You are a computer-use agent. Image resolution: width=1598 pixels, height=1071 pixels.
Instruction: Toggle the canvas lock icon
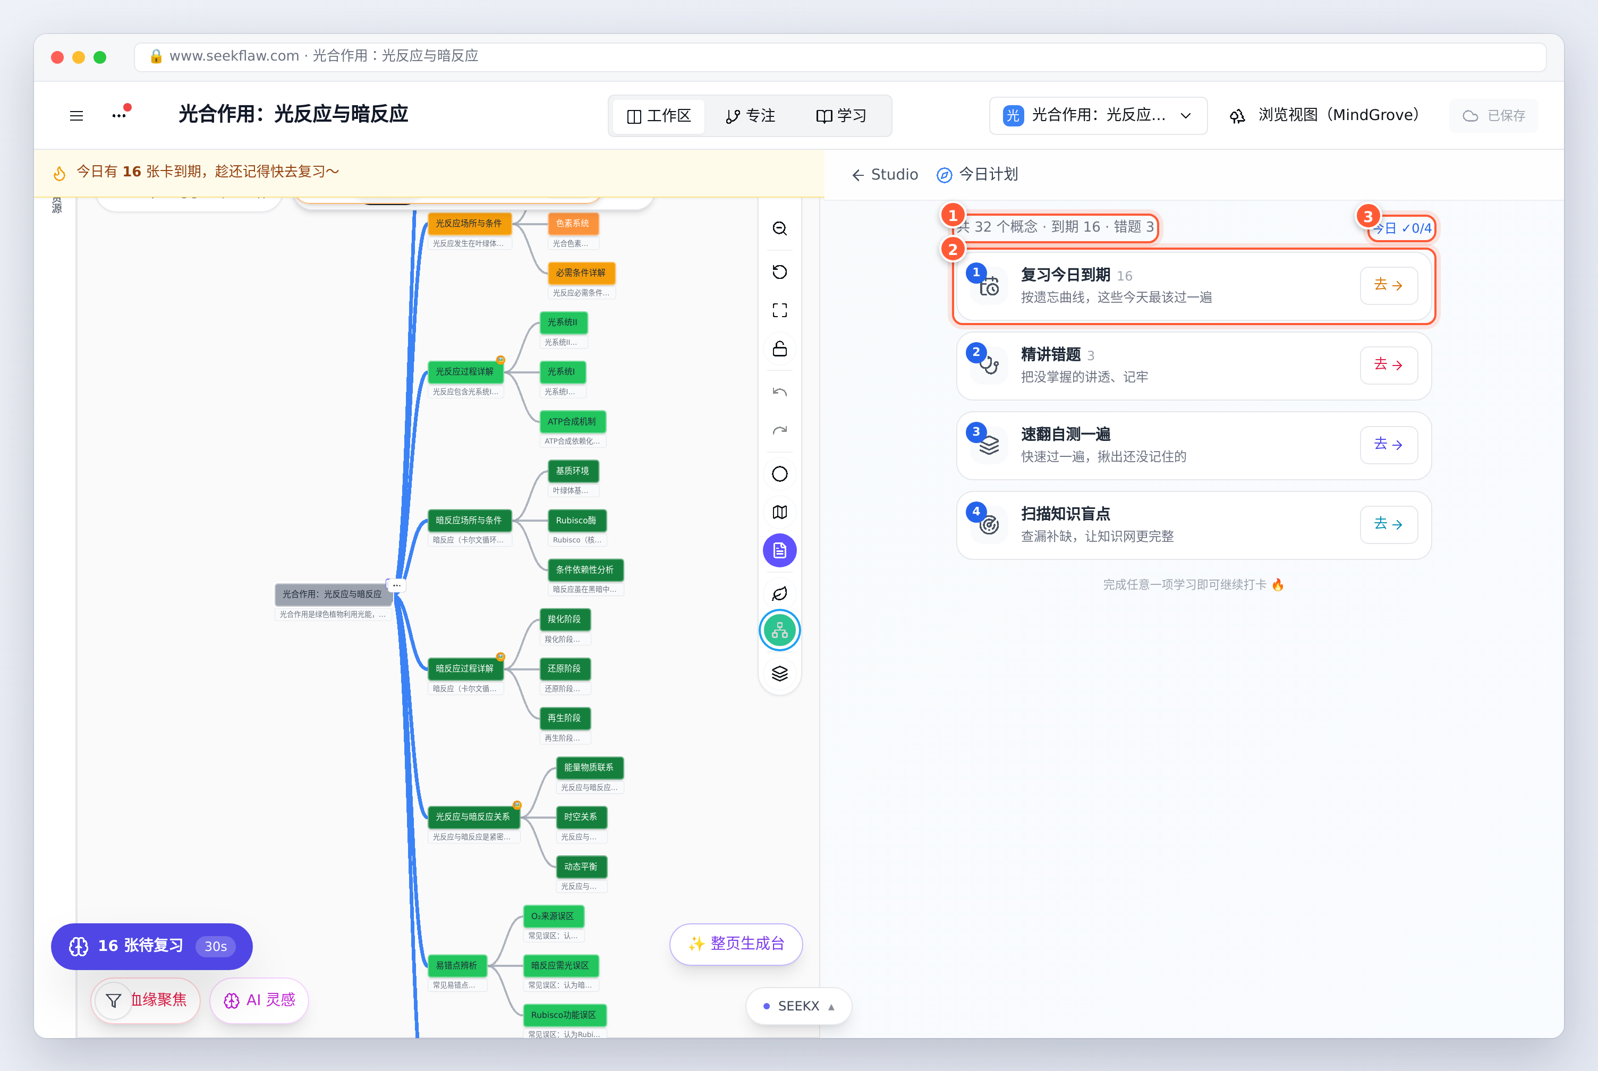click(x=779, y=348)
